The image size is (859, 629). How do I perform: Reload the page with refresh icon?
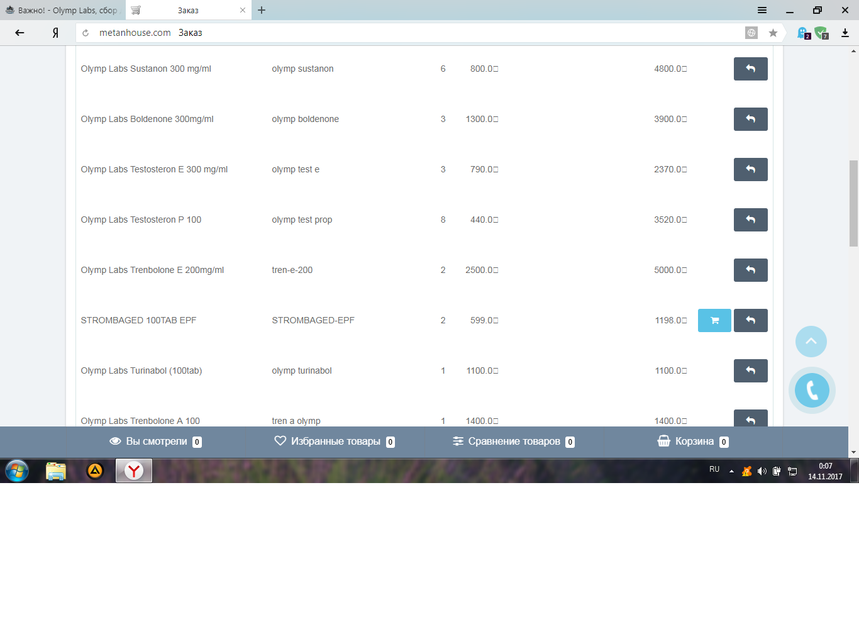tap(86, 33)
